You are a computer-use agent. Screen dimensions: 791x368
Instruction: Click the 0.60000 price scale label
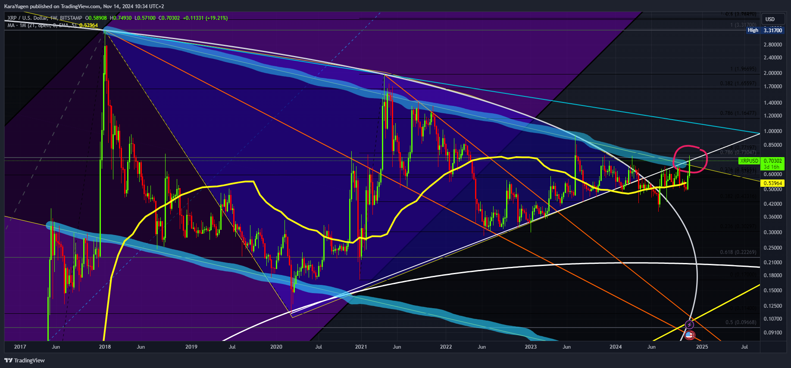772,174
